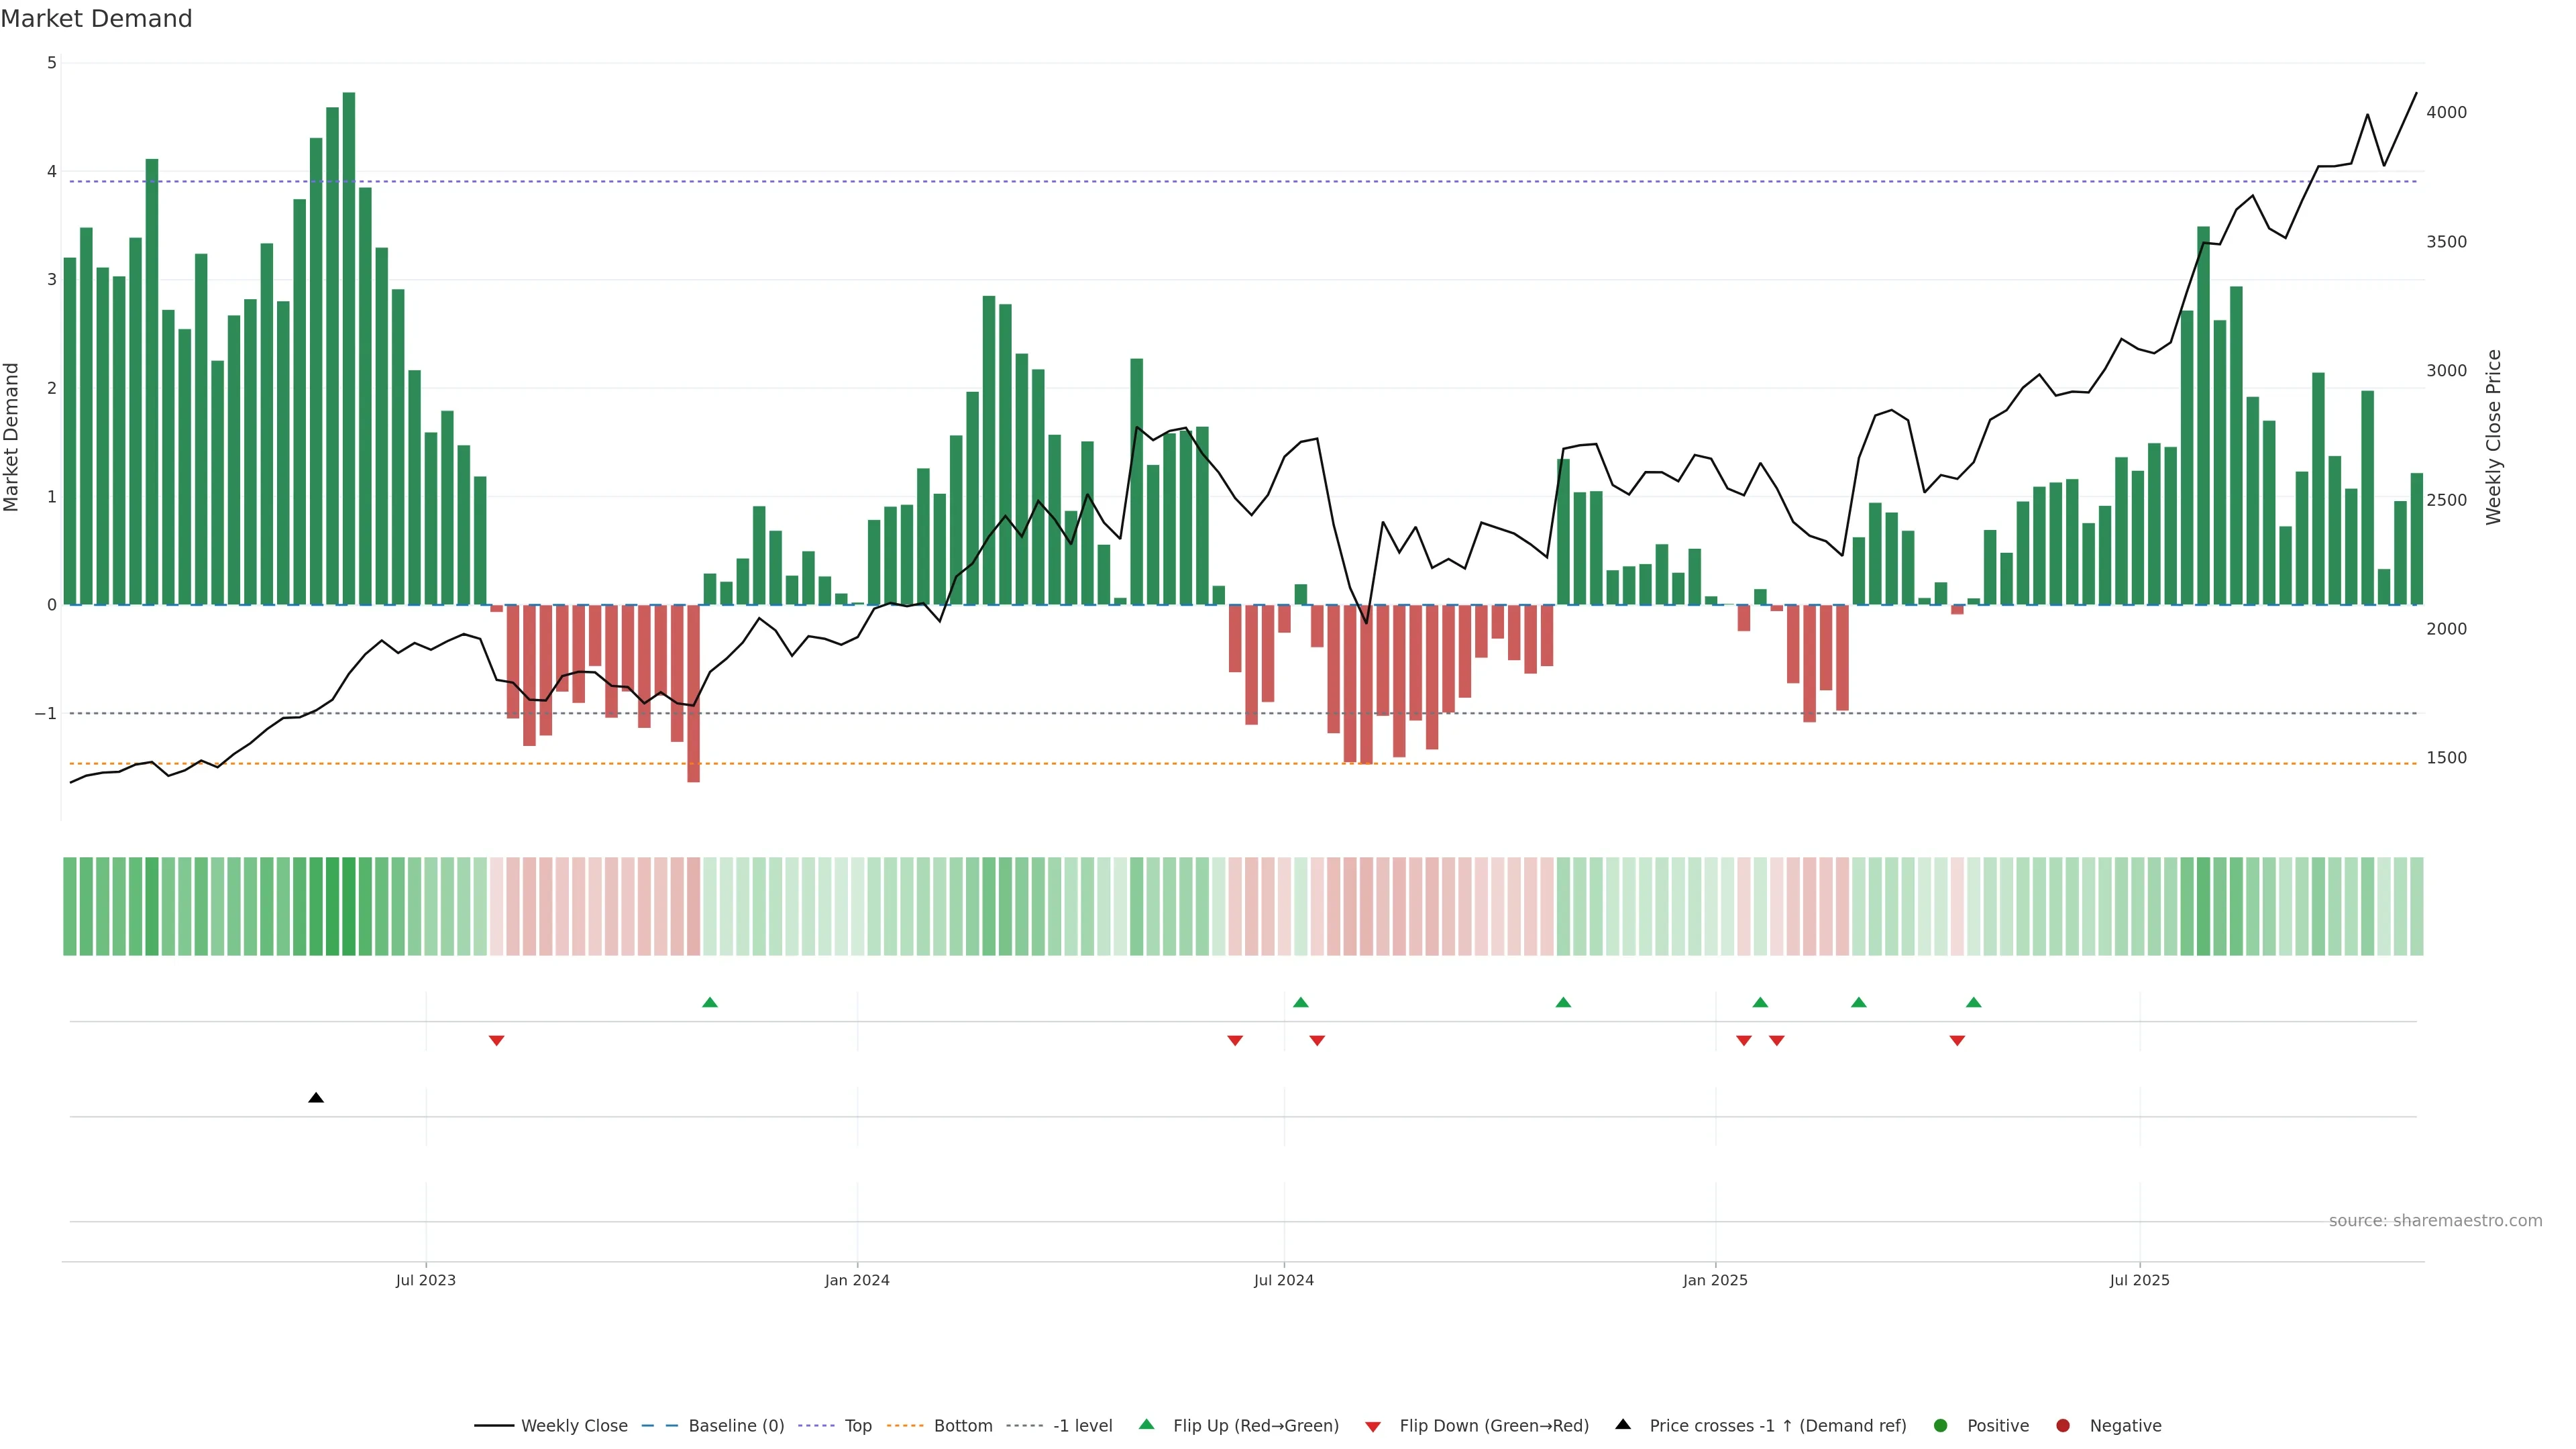Click the Flip Down red triangle legend
2576x1449 pixels.
tap(1373, 1427)
